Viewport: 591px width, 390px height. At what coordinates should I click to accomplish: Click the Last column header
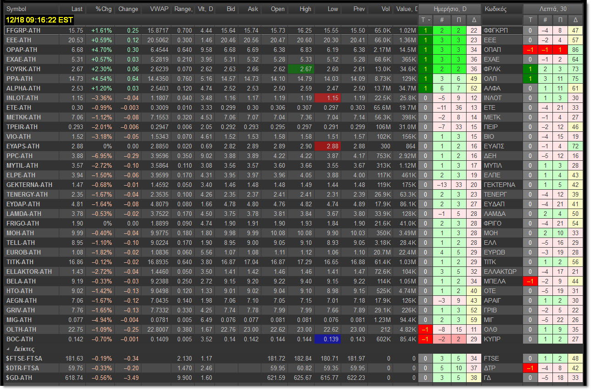pos(73,9)
